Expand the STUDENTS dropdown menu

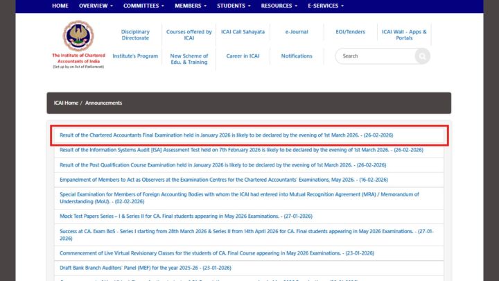234,6
